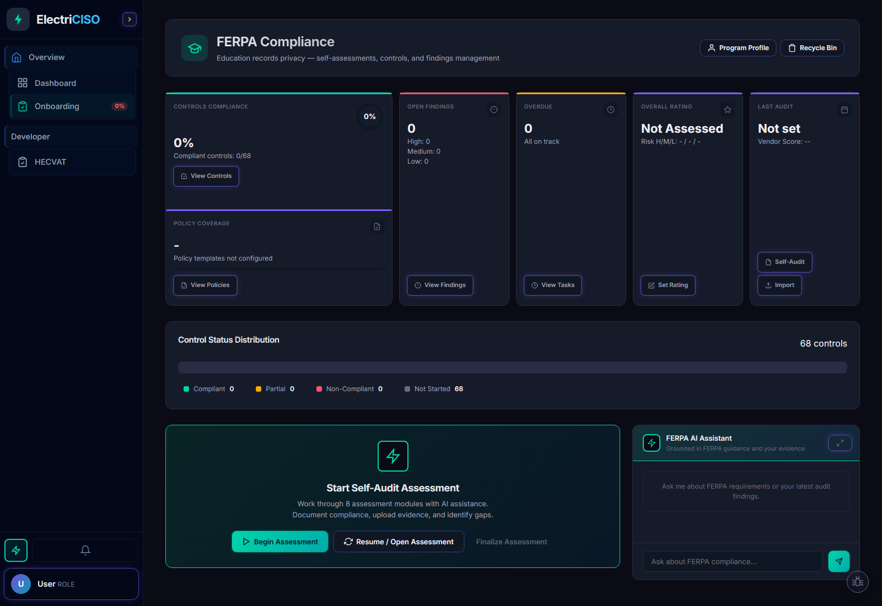Click the graduation cap icon beside FERPA Compliance
This screenshot has height=606, width=882.
coord(194,48)
